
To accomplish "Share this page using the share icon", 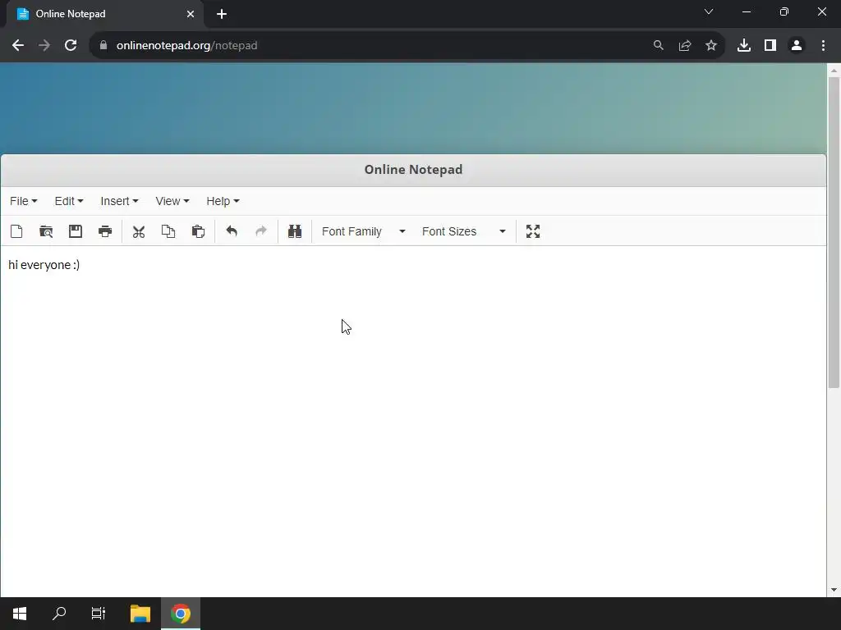I will click(x=685, y=46).
